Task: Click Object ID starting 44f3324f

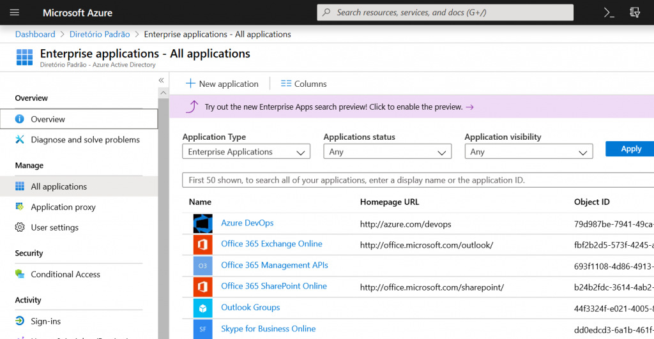Action: (614, 309)
